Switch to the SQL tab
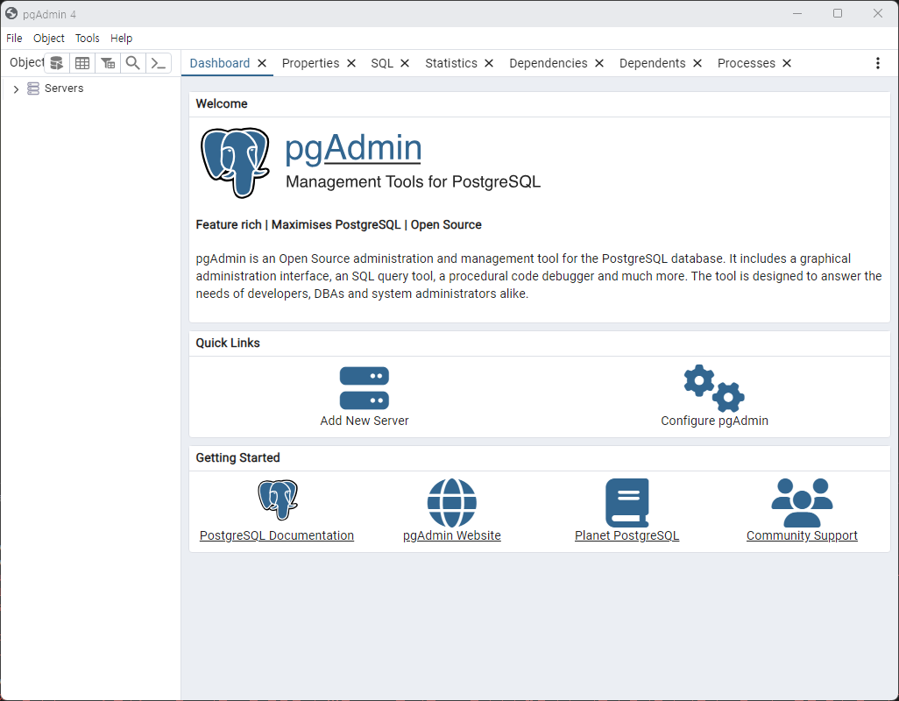The width and height of the screenshot is (899, 701). 382,63
